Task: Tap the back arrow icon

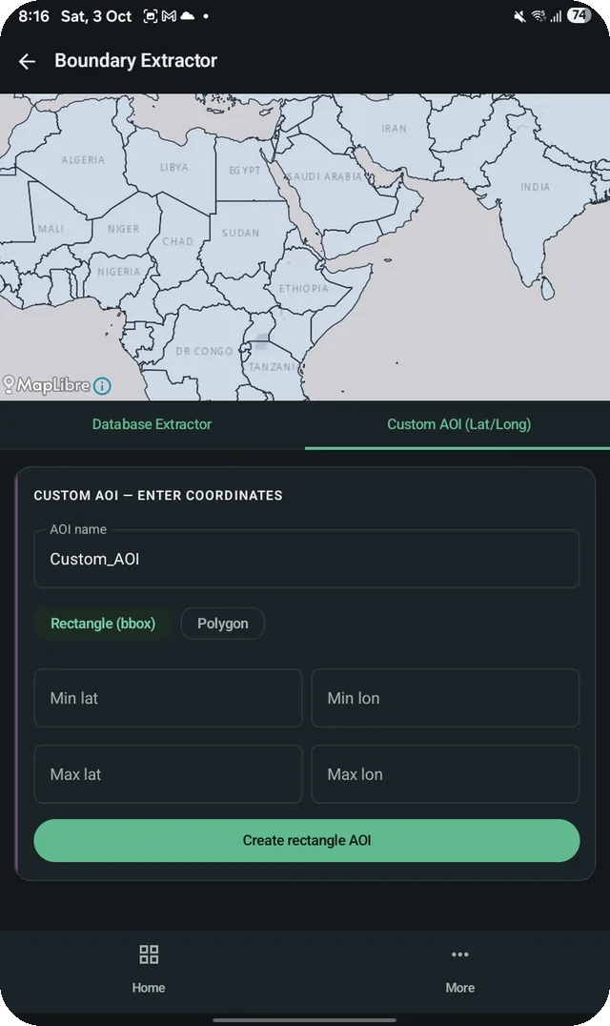Action: (x=27, y=62)
